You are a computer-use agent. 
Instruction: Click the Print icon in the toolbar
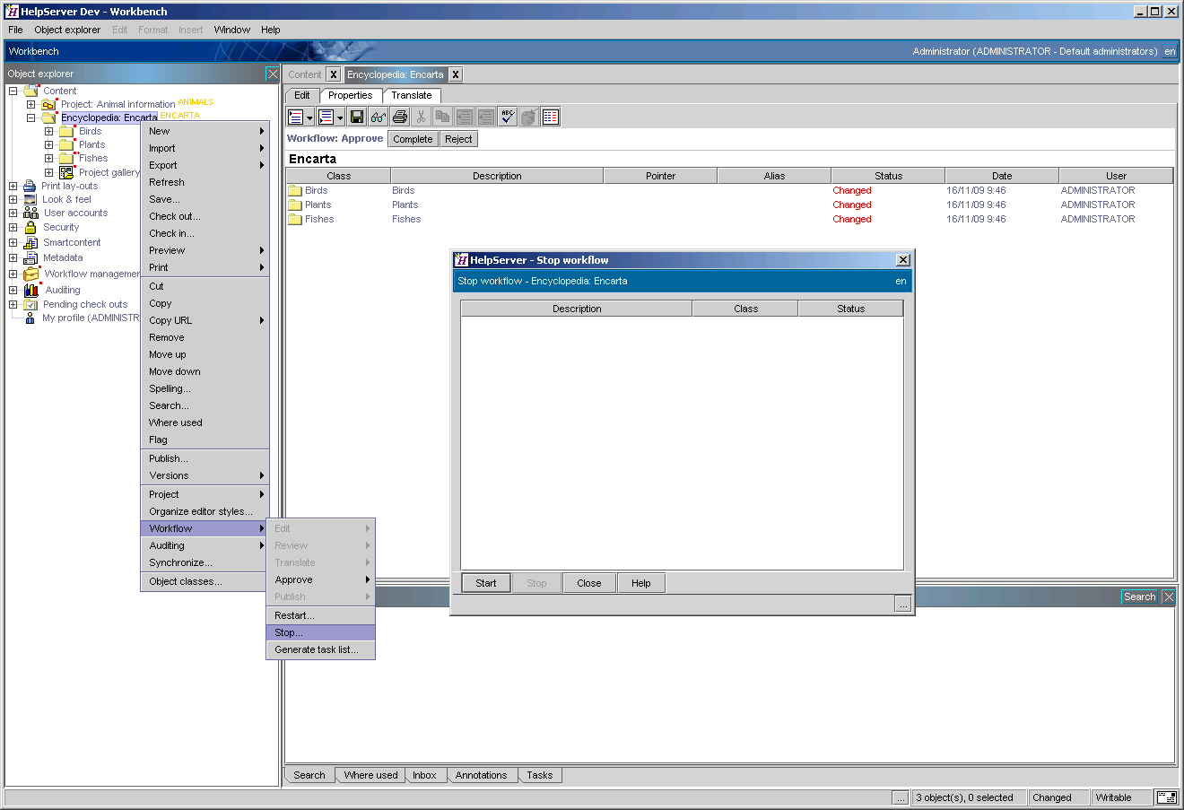pyautogui.click(x=399, y=116)
